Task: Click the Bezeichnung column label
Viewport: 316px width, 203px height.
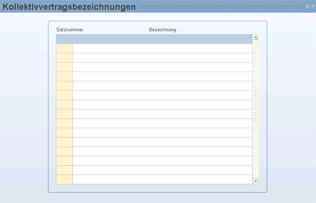Action: pyautogui.click(x=162, y=30)
